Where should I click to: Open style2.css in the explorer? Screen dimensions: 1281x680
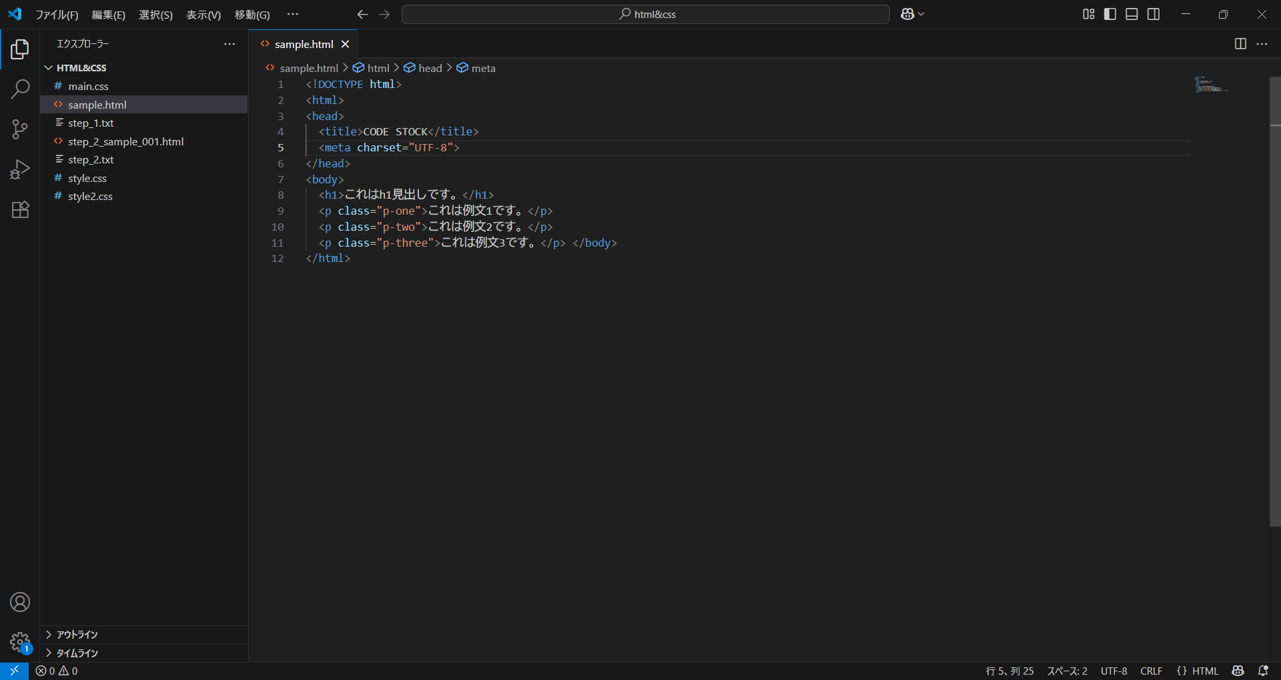tap(90, 197)
